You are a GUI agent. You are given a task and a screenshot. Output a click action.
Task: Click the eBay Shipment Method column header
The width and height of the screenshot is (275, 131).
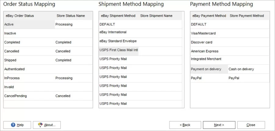pyautogui.click(x=118, y=16)
